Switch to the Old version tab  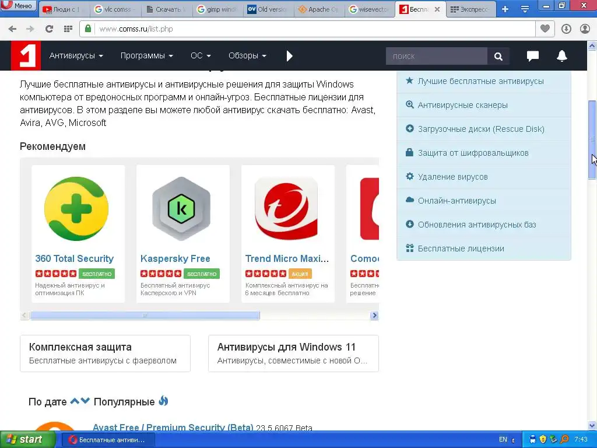click(269, 9)
